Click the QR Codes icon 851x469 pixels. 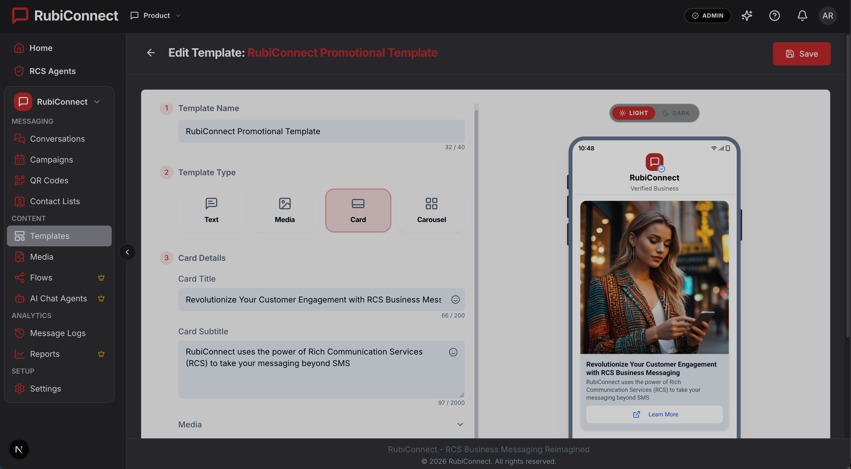click(19, 180)
